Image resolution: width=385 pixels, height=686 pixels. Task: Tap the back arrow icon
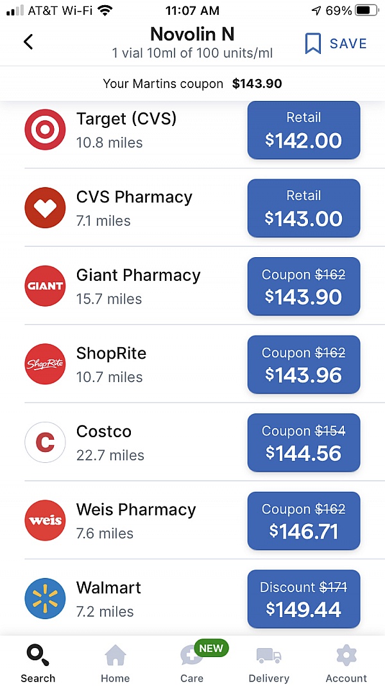click(x=28, y=42)
